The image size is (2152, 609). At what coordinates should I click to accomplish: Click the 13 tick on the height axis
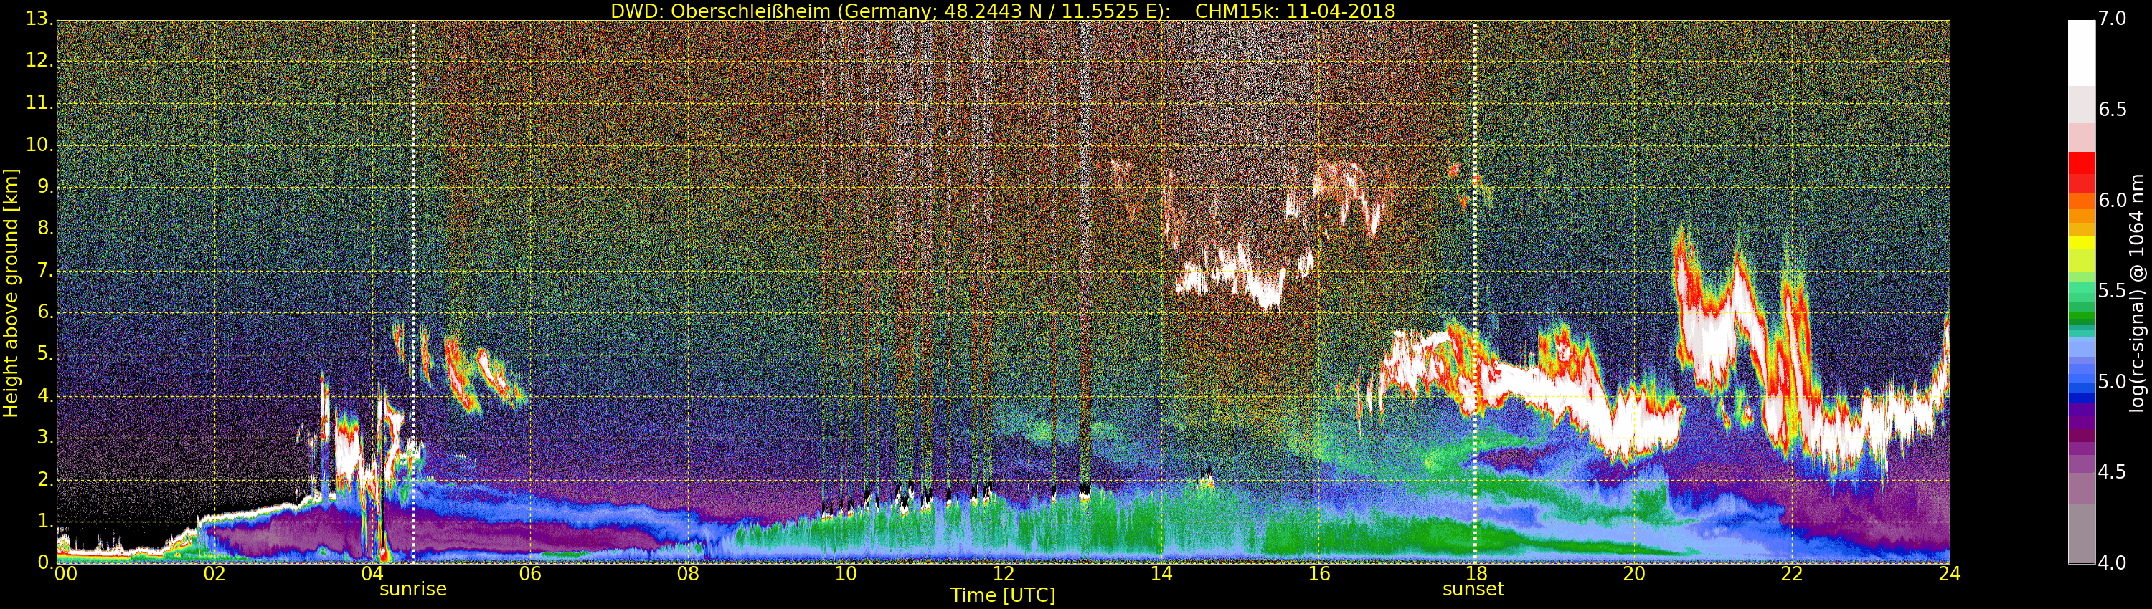point(37,19)
